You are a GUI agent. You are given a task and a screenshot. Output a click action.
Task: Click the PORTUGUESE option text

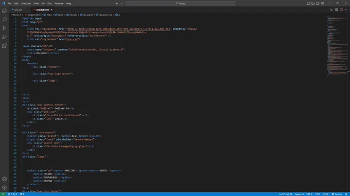50,177
